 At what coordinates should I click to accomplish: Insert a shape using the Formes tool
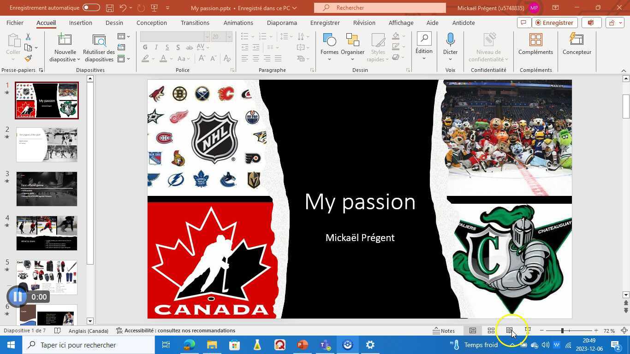(329, 45)
